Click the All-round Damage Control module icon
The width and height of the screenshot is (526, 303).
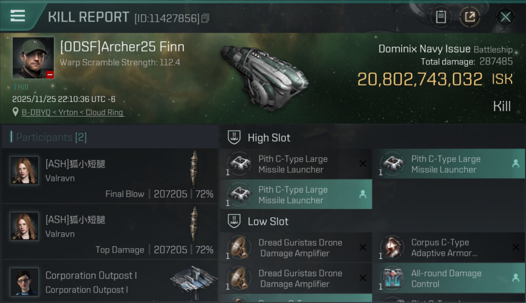[x=392, y=278]
